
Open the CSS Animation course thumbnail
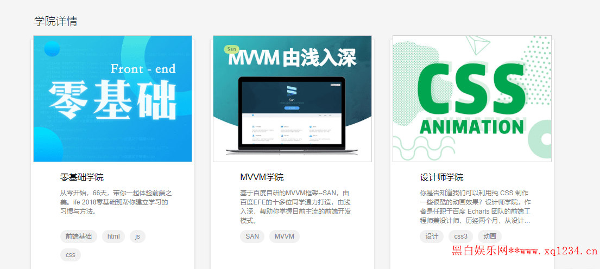pyautogui.click(x=472, y=99)
